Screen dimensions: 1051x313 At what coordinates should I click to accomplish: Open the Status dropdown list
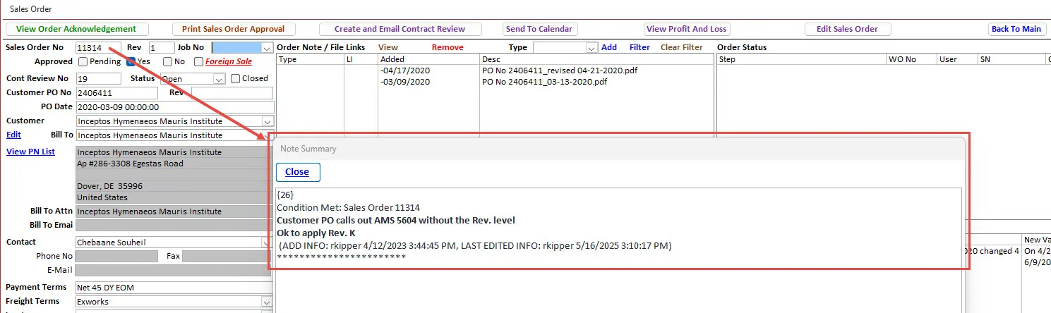click(x=220, y=79)
